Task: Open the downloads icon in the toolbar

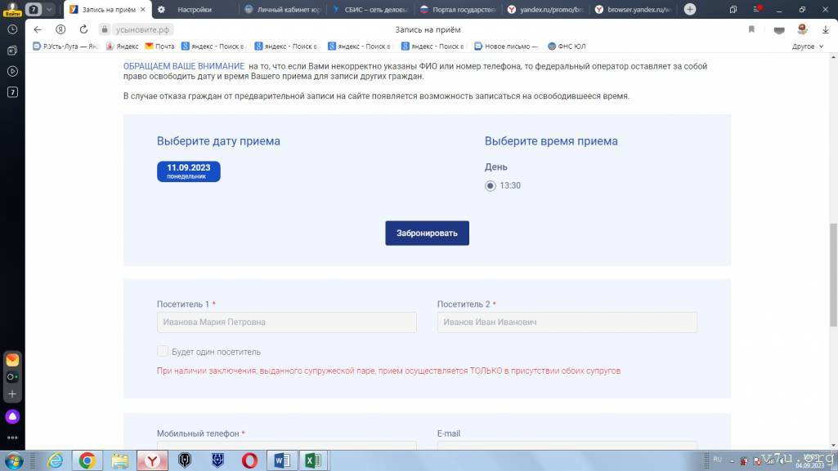Action: click(x=825, y=29)
